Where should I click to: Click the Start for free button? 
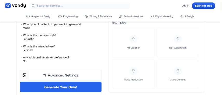coord(204,6)
